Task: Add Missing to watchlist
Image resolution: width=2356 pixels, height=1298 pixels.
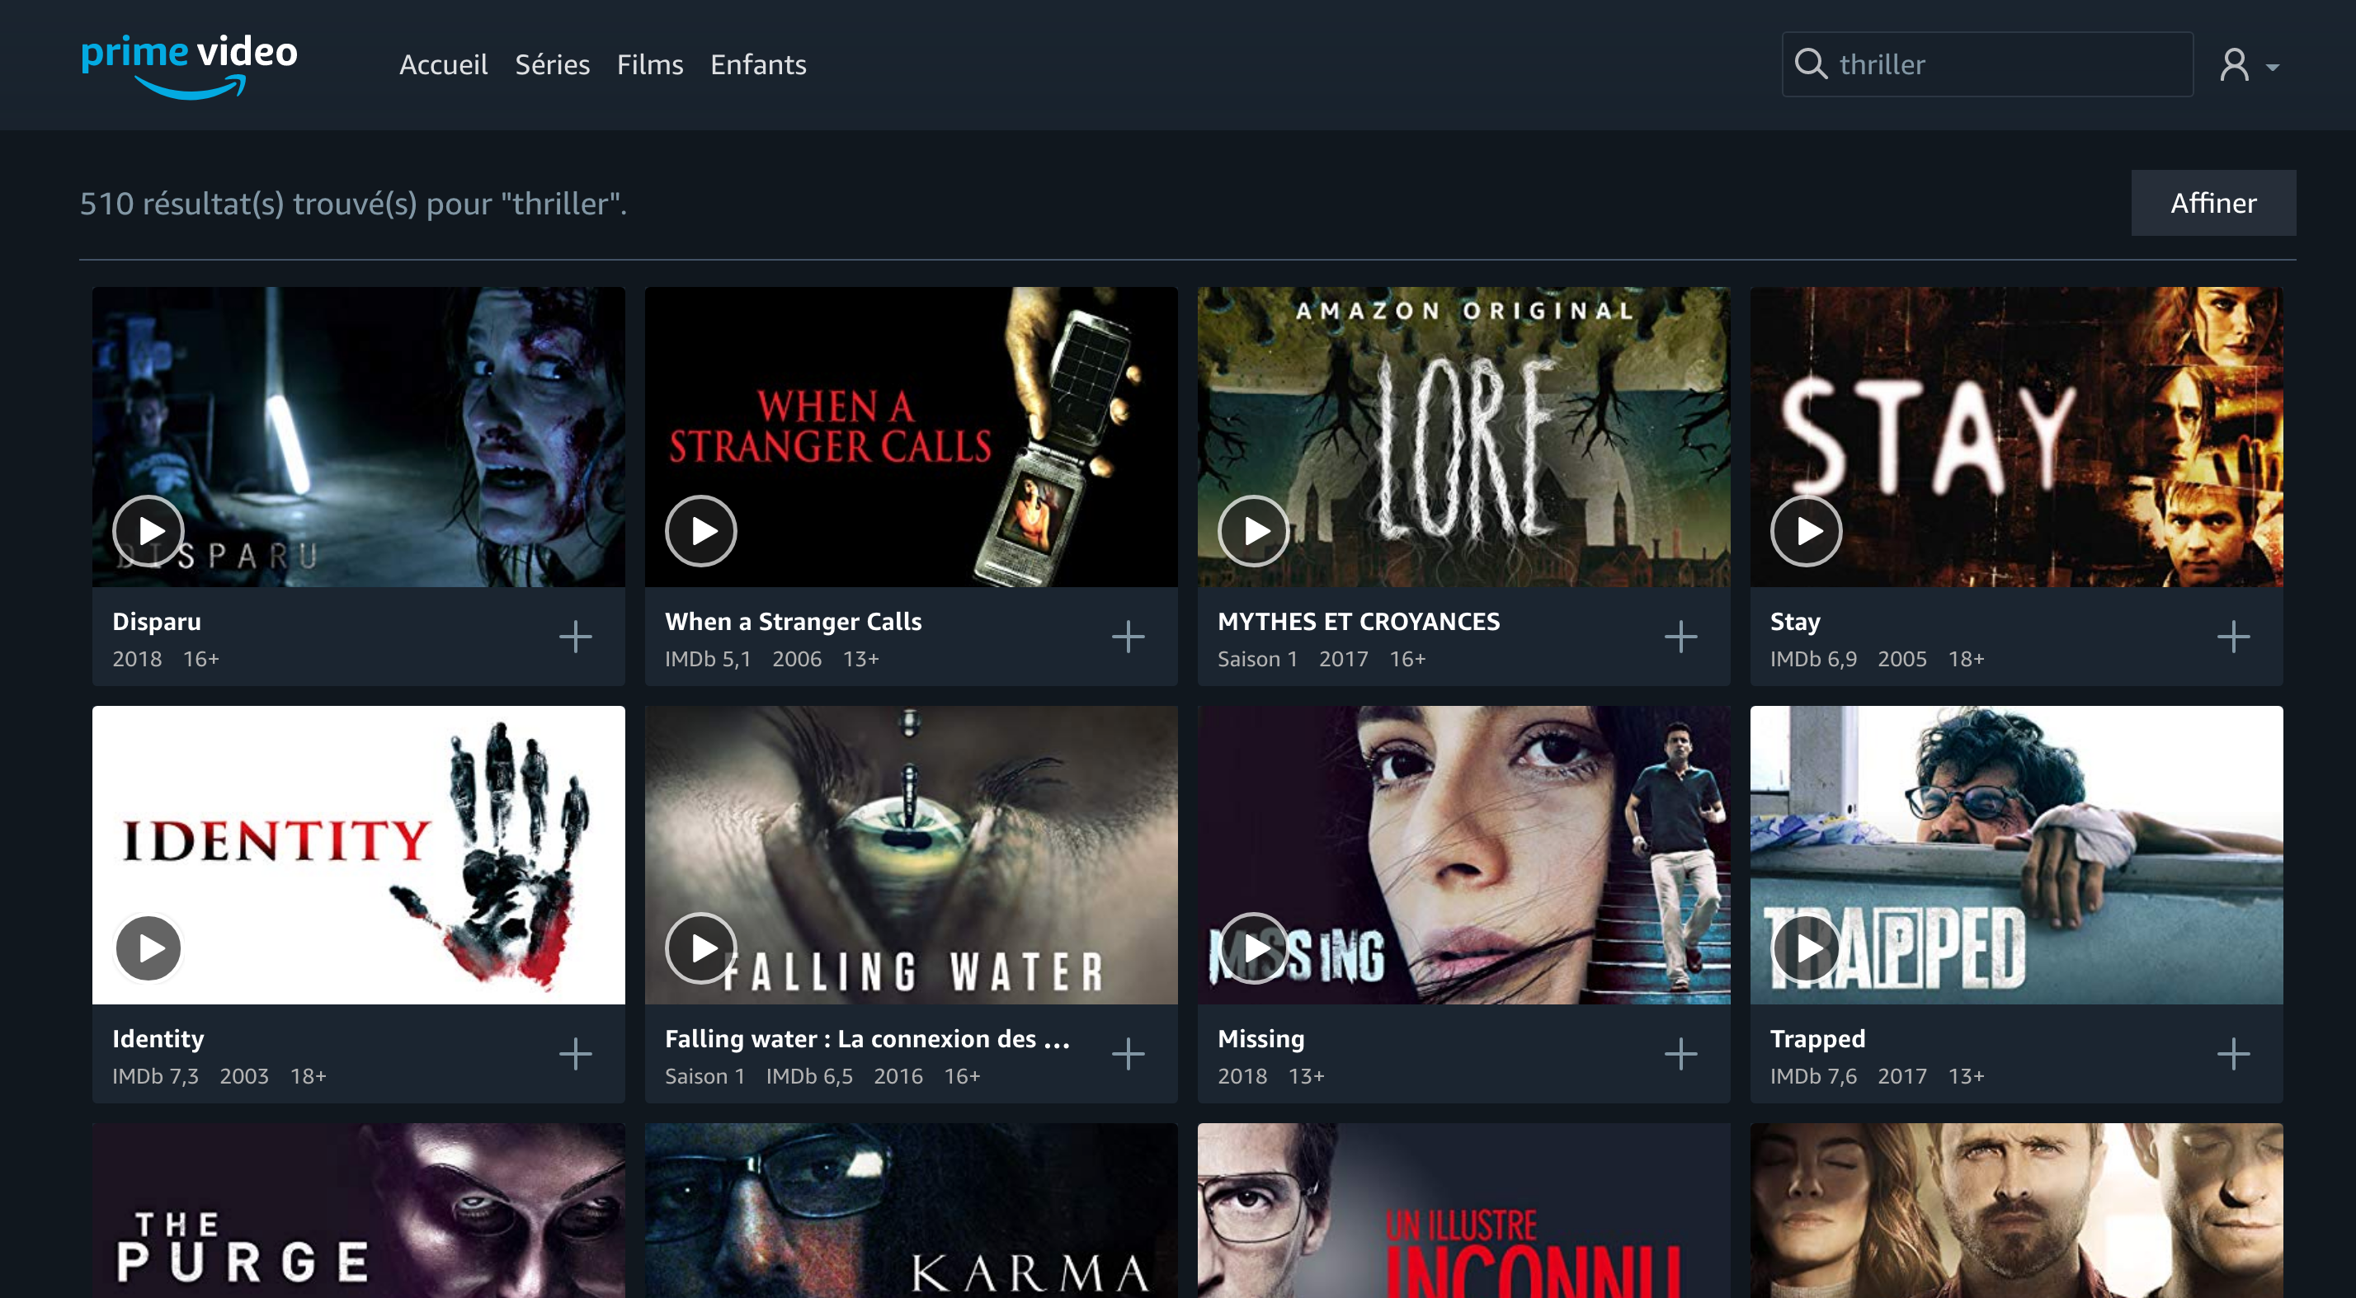Action: pyautogui.click(x=1680, y=1054)
